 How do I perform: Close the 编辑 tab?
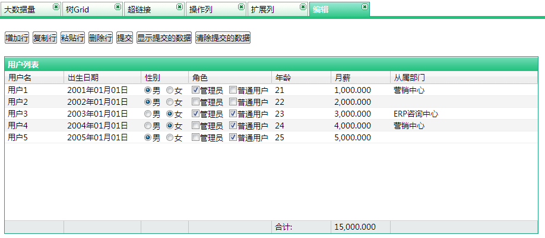(x=365, y=7)
